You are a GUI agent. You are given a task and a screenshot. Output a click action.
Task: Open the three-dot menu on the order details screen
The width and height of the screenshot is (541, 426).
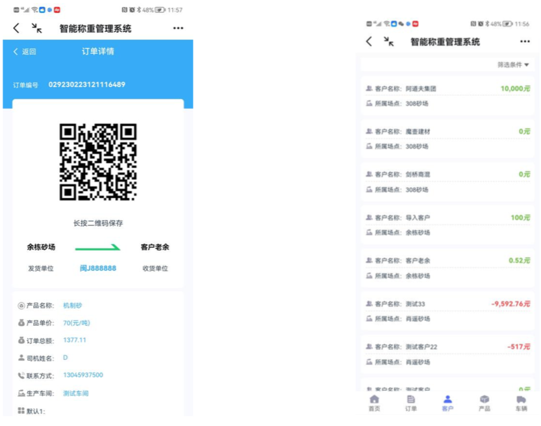pos(178,28)
